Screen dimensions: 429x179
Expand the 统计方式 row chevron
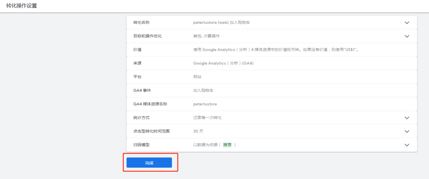point(407,118)
